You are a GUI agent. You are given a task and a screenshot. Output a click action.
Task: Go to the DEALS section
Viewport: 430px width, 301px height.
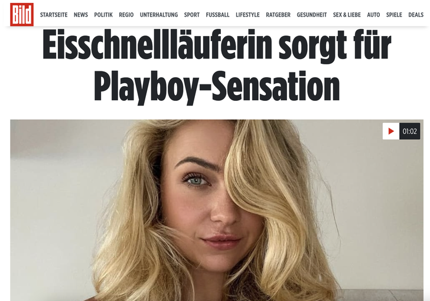pos(416,15)
